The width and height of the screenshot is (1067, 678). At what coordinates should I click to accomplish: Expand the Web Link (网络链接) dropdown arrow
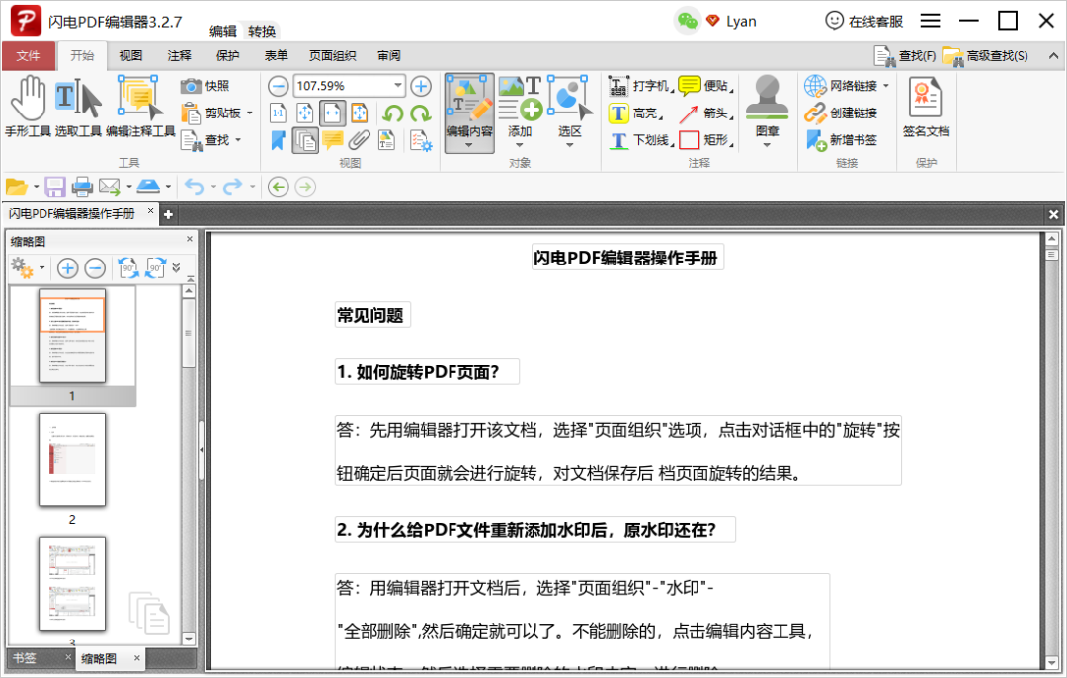(886, 86)
